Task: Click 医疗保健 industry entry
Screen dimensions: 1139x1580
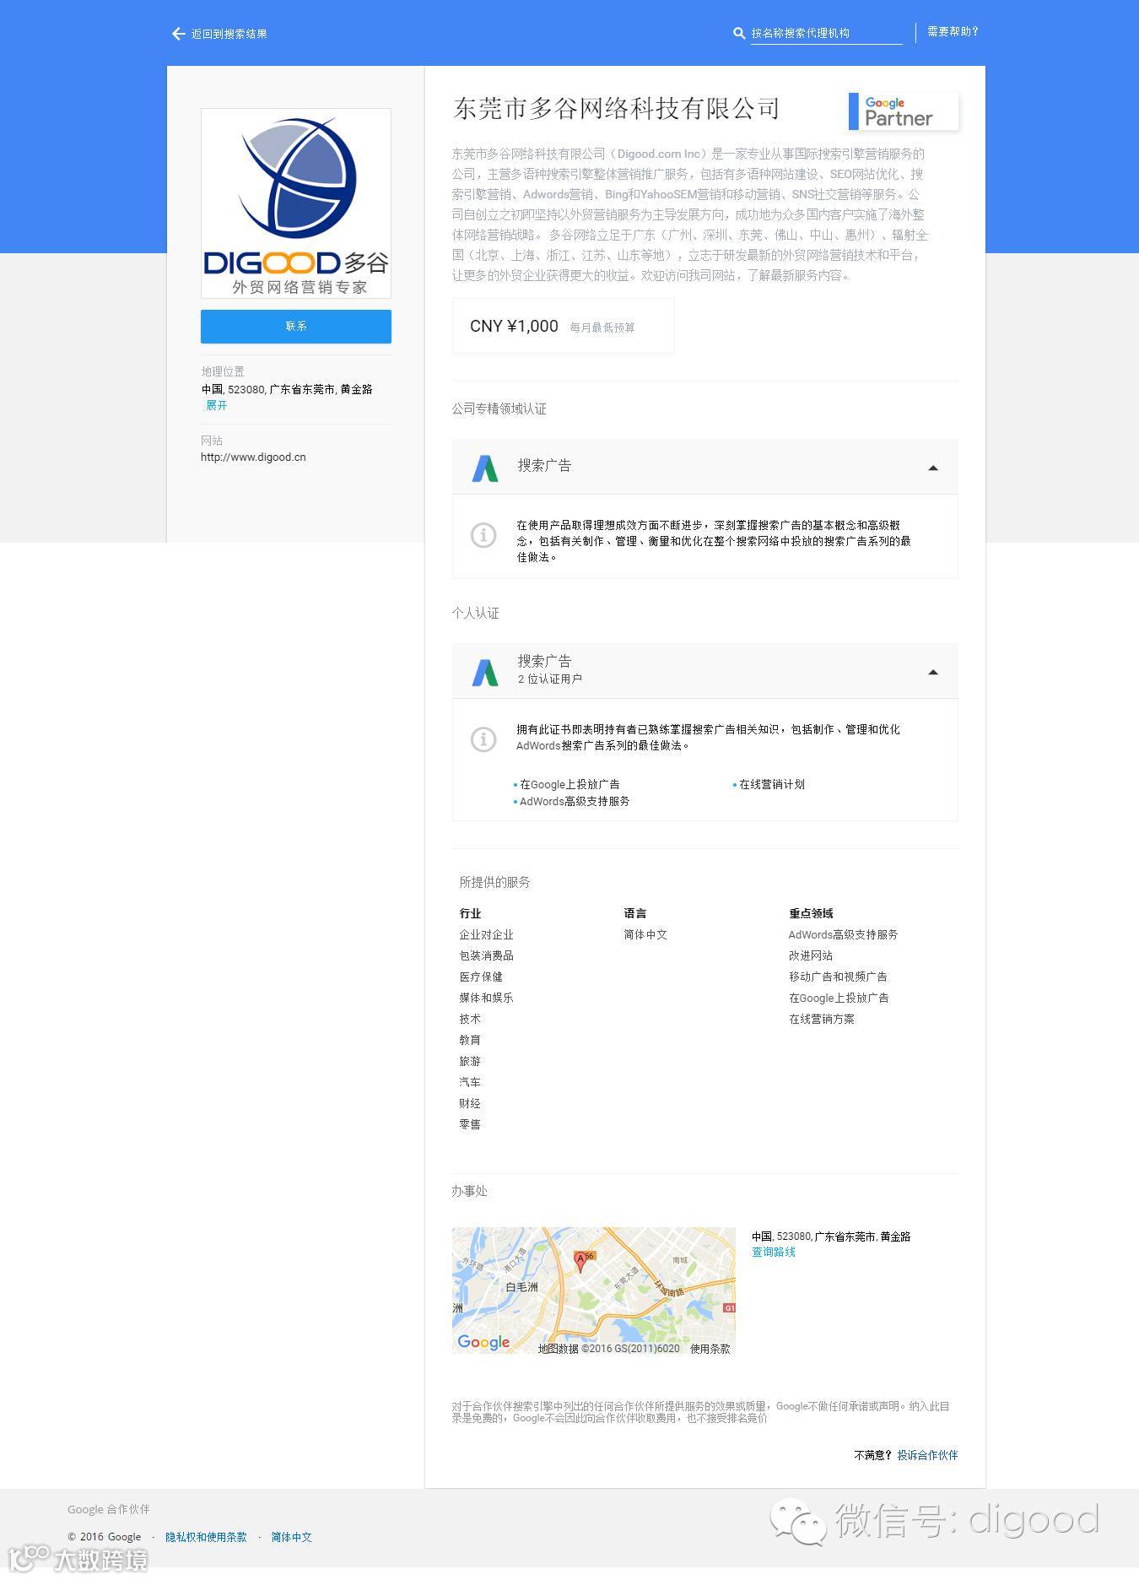Action: coord(481,977)
